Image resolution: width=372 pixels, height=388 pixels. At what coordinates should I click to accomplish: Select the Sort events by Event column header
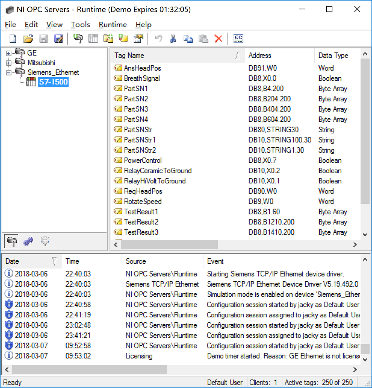pyautogui.click(x=282, y=261)
